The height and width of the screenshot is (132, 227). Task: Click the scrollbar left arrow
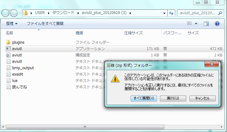[x=3, y=127]
